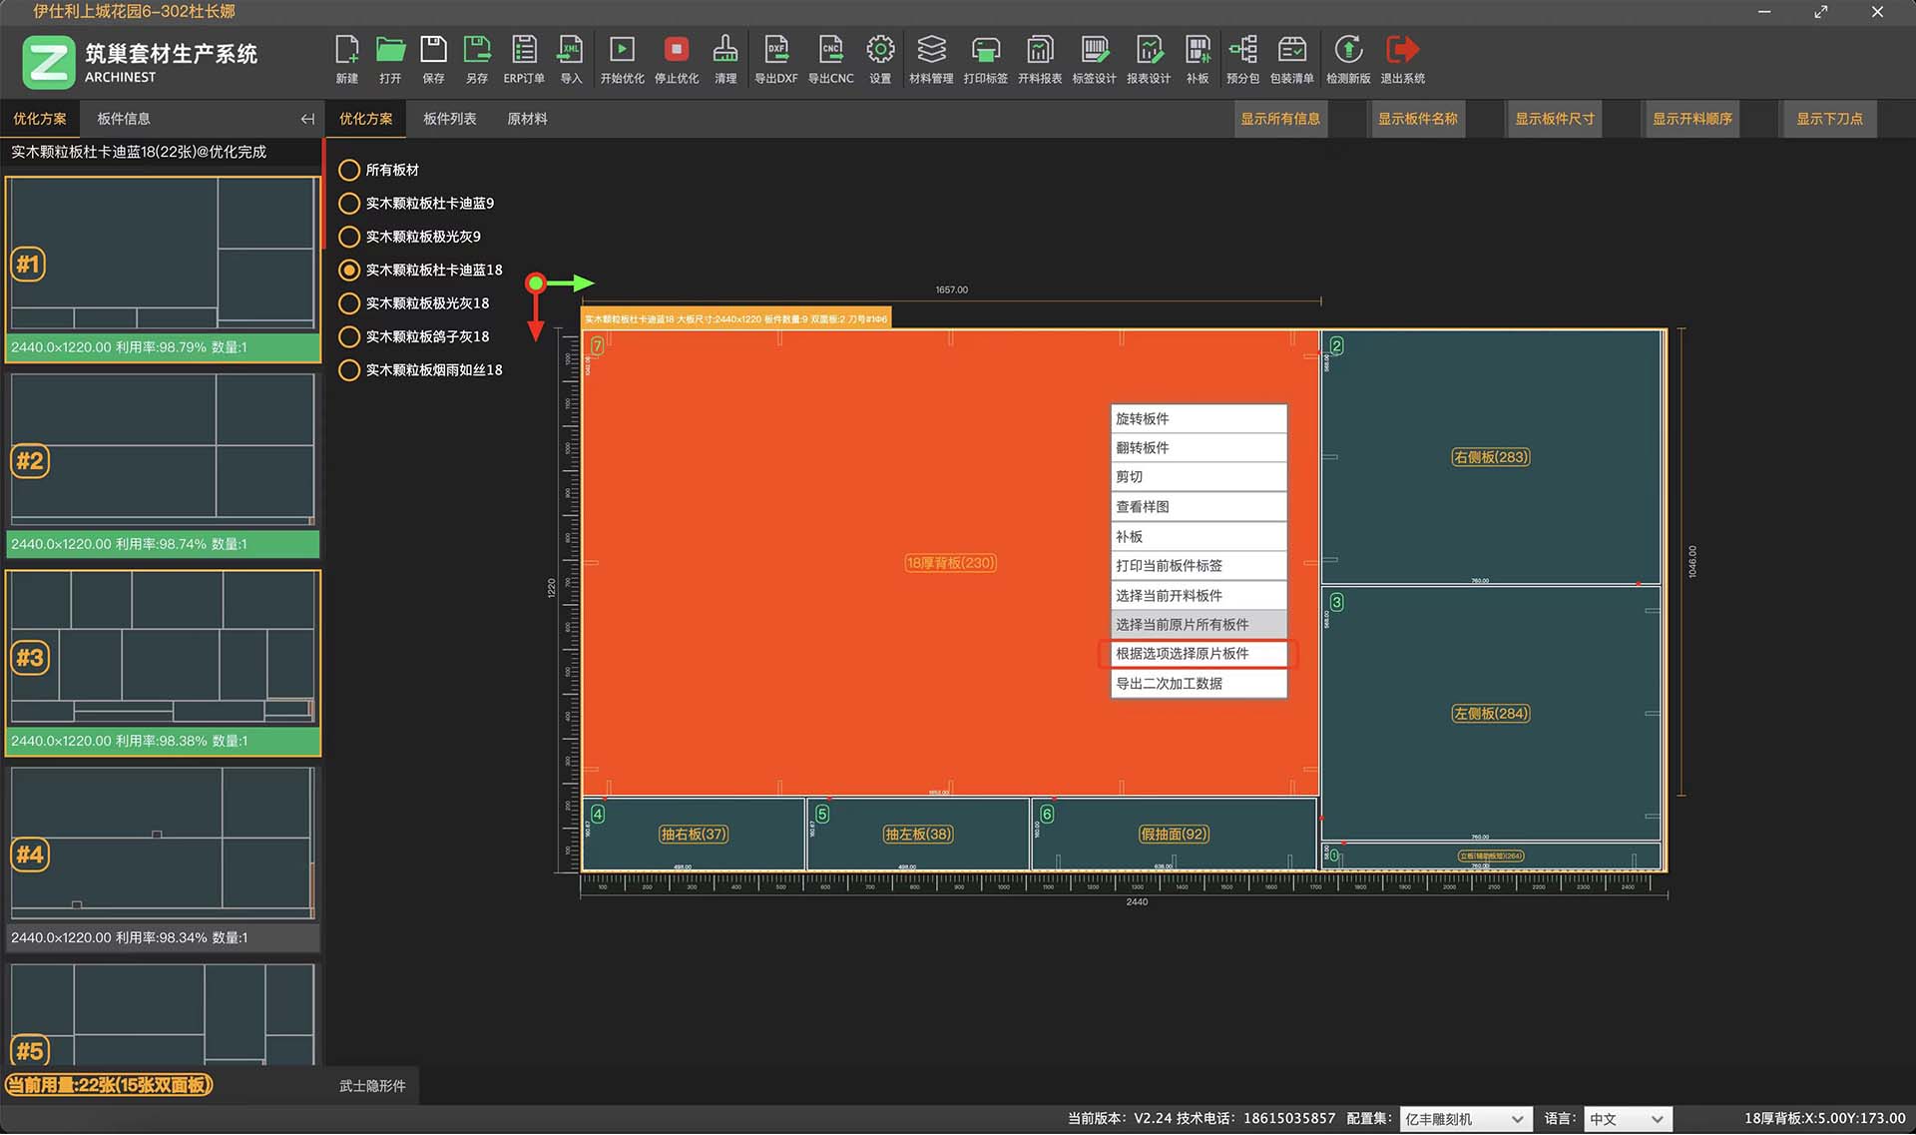Select 实木颗粒板极光灰18 radio button
The height and width of the screenshot is (1135, 1916).
coord(349,303)
